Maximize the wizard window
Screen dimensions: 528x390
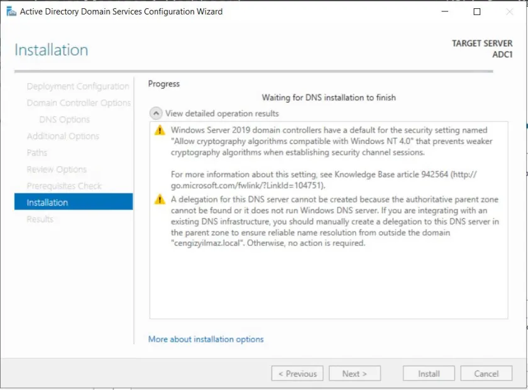coord(476,11)
